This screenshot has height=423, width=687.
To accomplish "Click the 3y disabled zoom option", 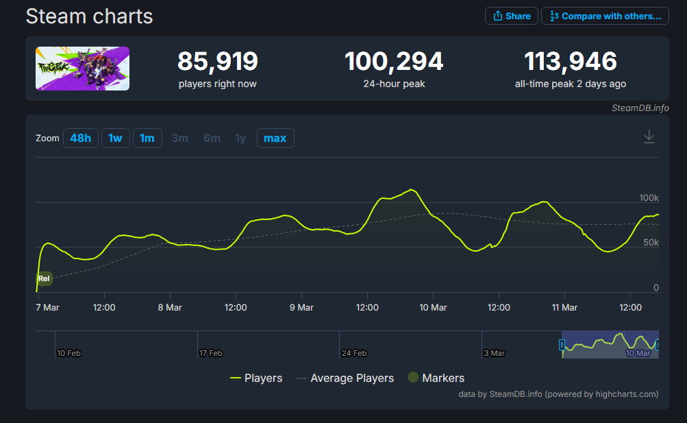I will [x=180, y=138].
